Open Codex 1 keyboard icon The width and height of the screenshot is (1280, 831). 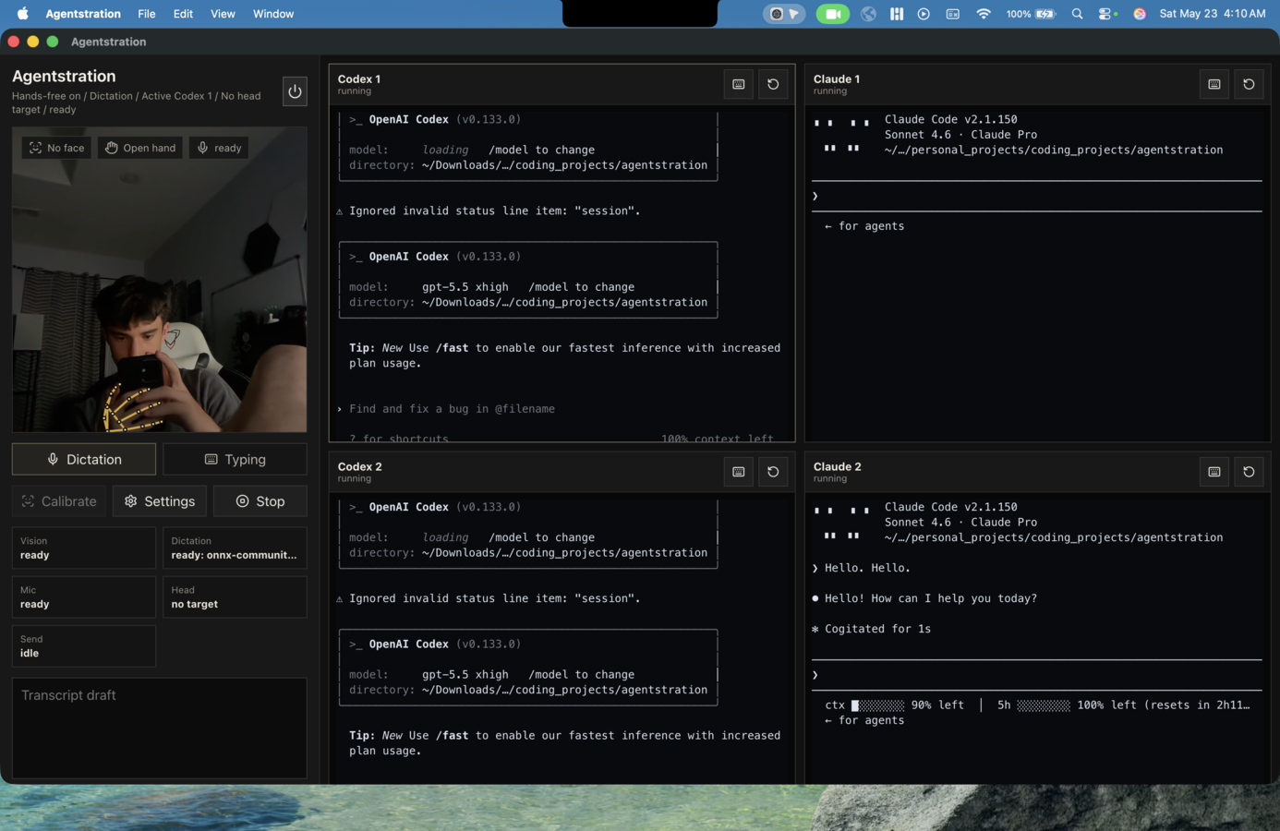coord(739,84)
